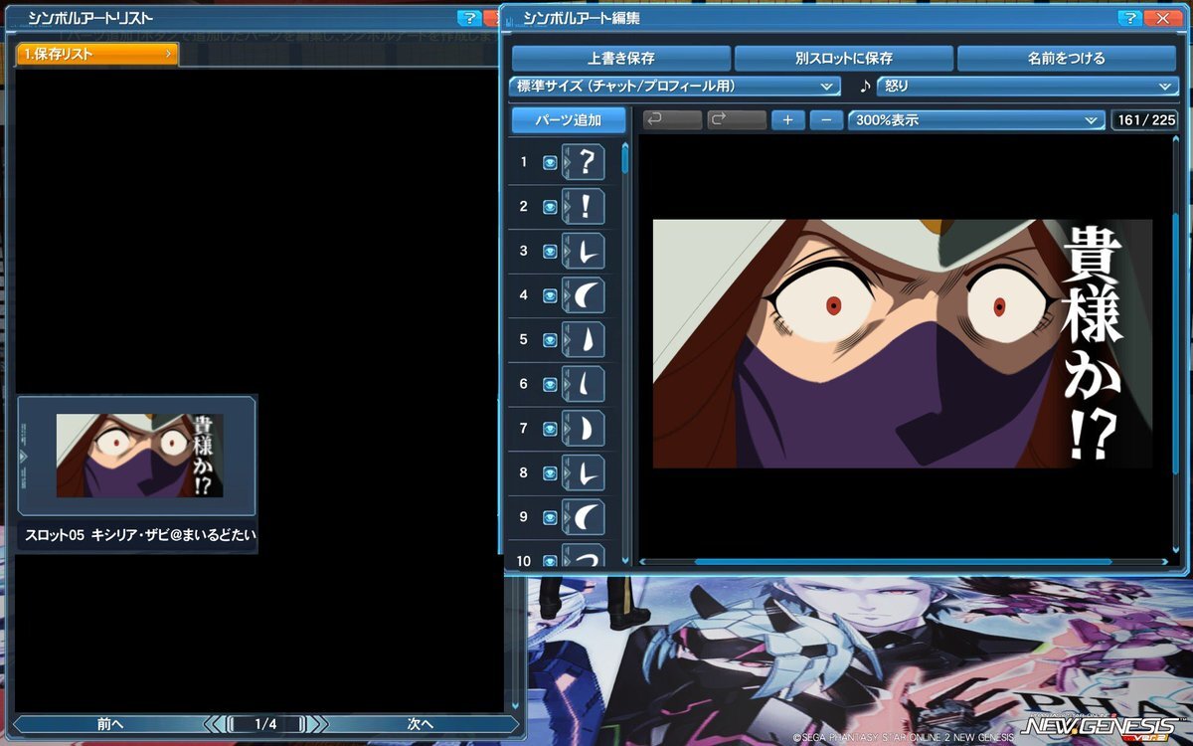Toggle visibility of layer 2
This screenshot has height=746, width=1193.
pos(550,207)
